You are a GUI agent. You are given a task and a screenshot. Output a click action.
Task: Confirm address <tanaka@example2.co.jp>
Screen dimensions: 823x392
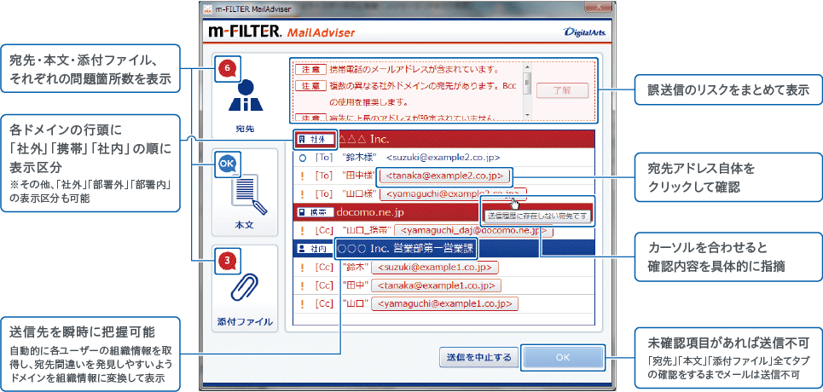pos(444,176)
